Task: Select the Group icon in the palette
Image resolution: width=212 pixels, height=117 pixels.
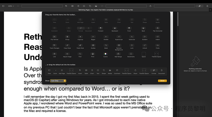Action: pyautogui.click(x=67, y=37)
